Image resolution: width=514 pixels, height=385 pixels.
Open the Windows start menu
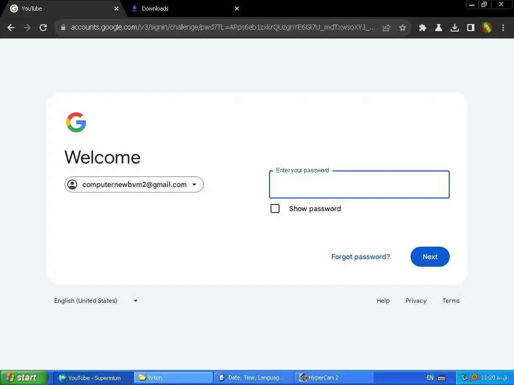(24, 377)
